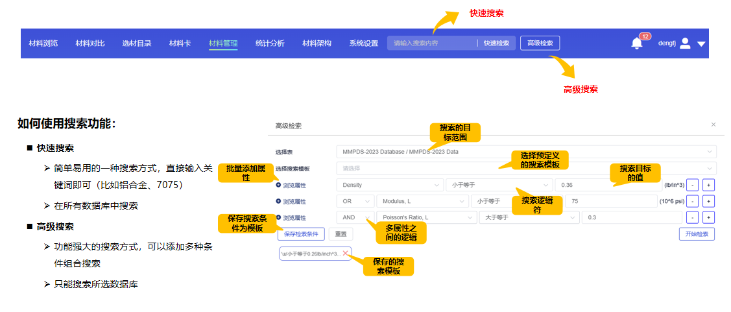731x312 pixels.
Task: Open the Density attribute dropdown
Action: [390, 185]
